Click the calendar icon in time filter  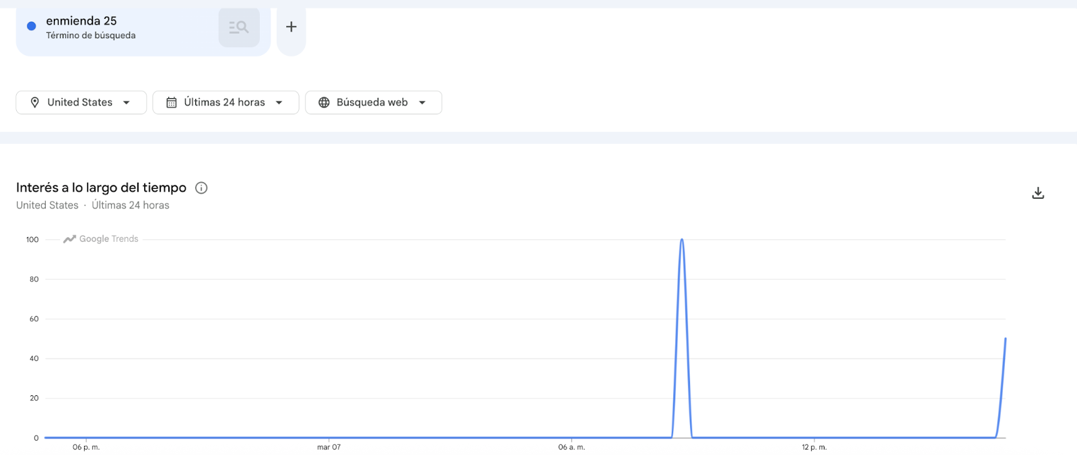[x=172, y=102]
